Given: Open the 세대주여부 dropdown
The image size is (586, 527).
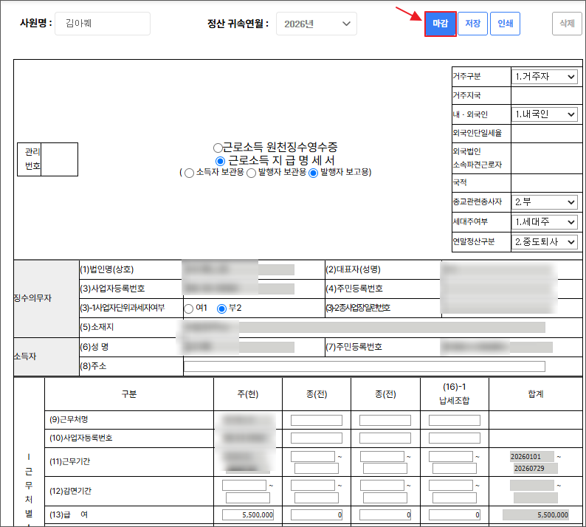Looking at the screenshot, I should [545, 222].
